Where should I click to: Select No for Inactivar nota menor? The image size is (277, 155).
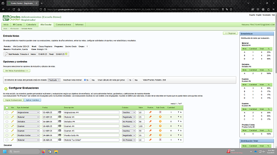(90, 80)
